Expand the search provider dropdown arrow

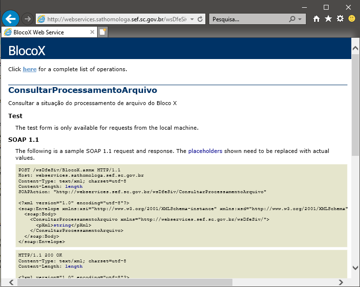tap(300, 19)
